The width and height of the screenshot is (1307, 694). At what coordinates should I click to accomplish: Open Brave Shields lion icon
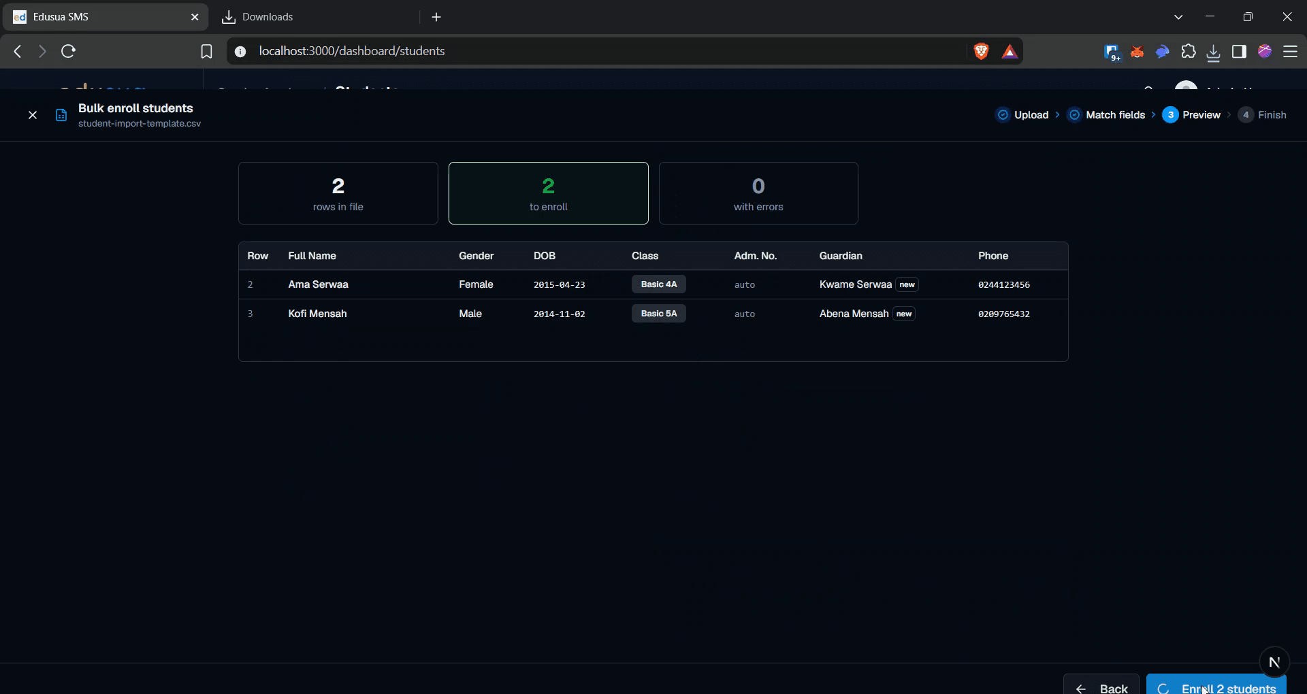[981, 51]
